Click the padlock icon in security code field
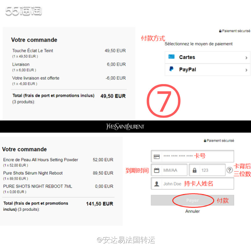Image resolution: width=251 pixels, height=251 pixels. (x=195, y=170)
